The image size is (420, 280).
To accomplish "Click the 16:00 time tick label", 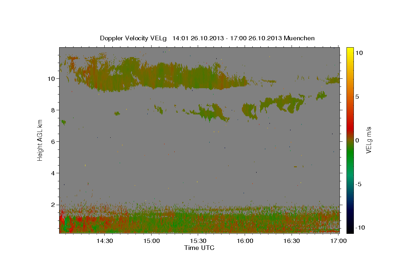I will (x=245, y=241).
